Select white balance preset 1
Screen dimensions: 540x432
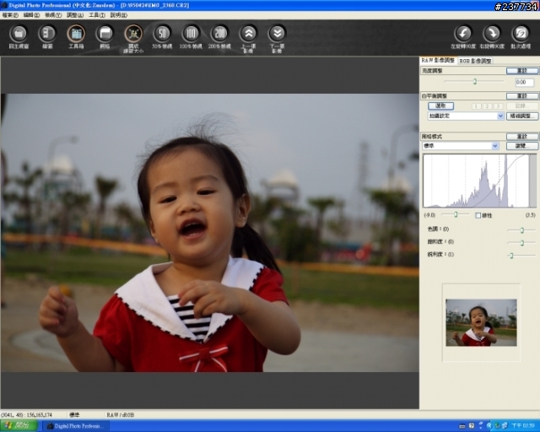point(477,106)
